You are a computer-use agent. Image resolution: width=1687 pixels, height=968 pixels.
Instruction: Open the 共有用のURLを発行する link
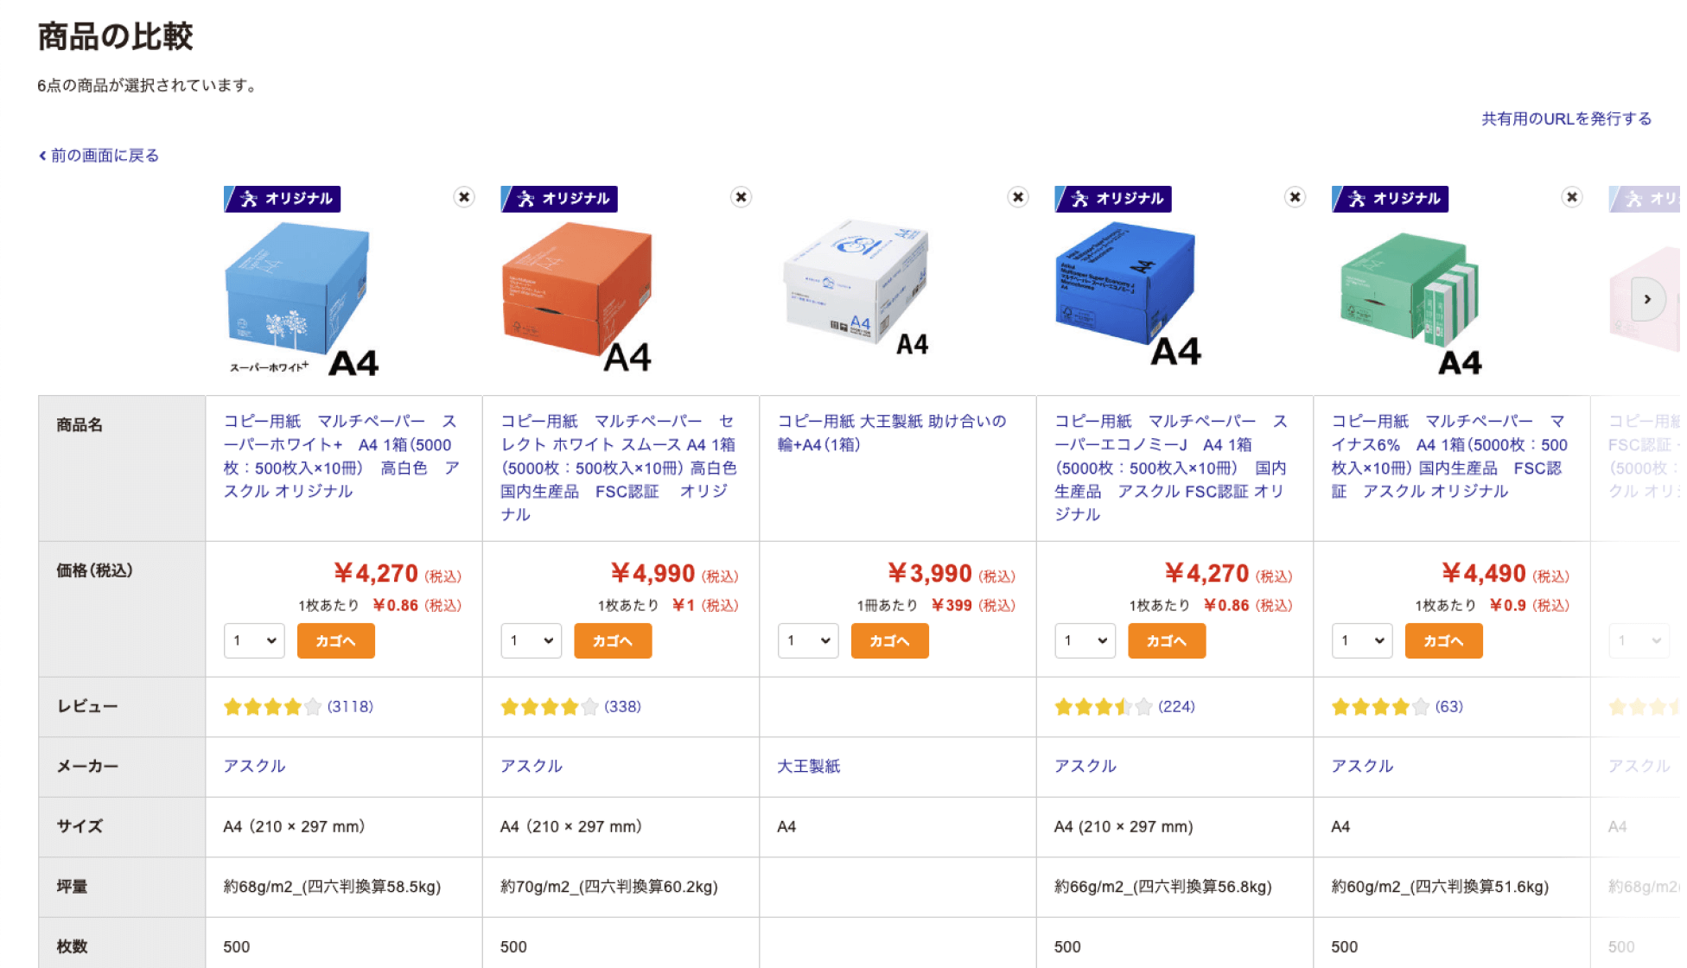coord(1565,119)
